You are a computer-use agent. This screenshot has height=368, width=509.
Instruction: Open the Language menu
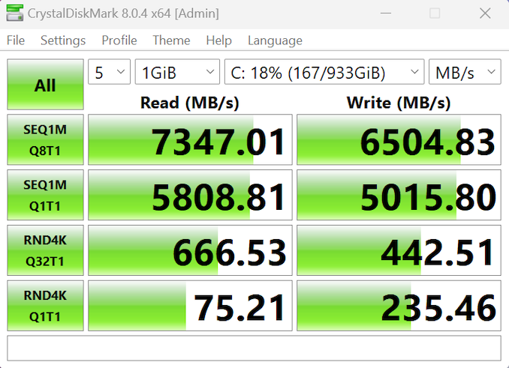coord(275,40)
